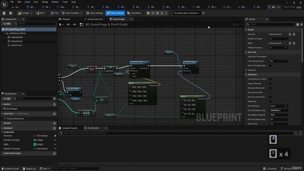Screen dimensions: 304x171
Task: Open the Net Dormancy dropdown
Action: (x=278, y=106)
